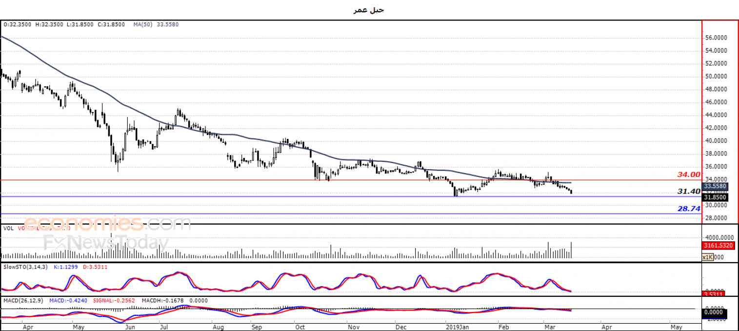The width and height of the screenshot is (739, 331).
Task: Select the "MACD:-0.4240" value
Action: pos(67,300)
